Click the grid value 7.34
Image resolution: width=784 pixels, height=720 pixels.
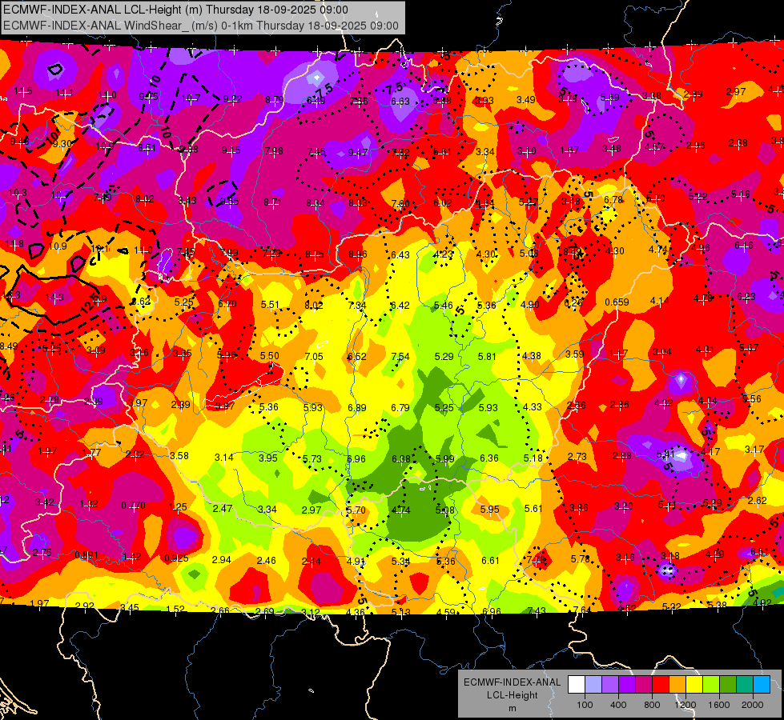(357, 306)
